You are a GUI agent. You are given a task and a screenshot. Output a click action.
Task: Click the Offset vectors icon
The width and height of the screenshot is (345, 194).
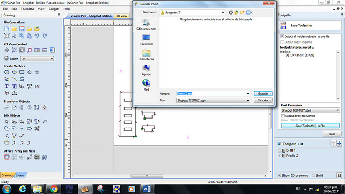(6, 157)
